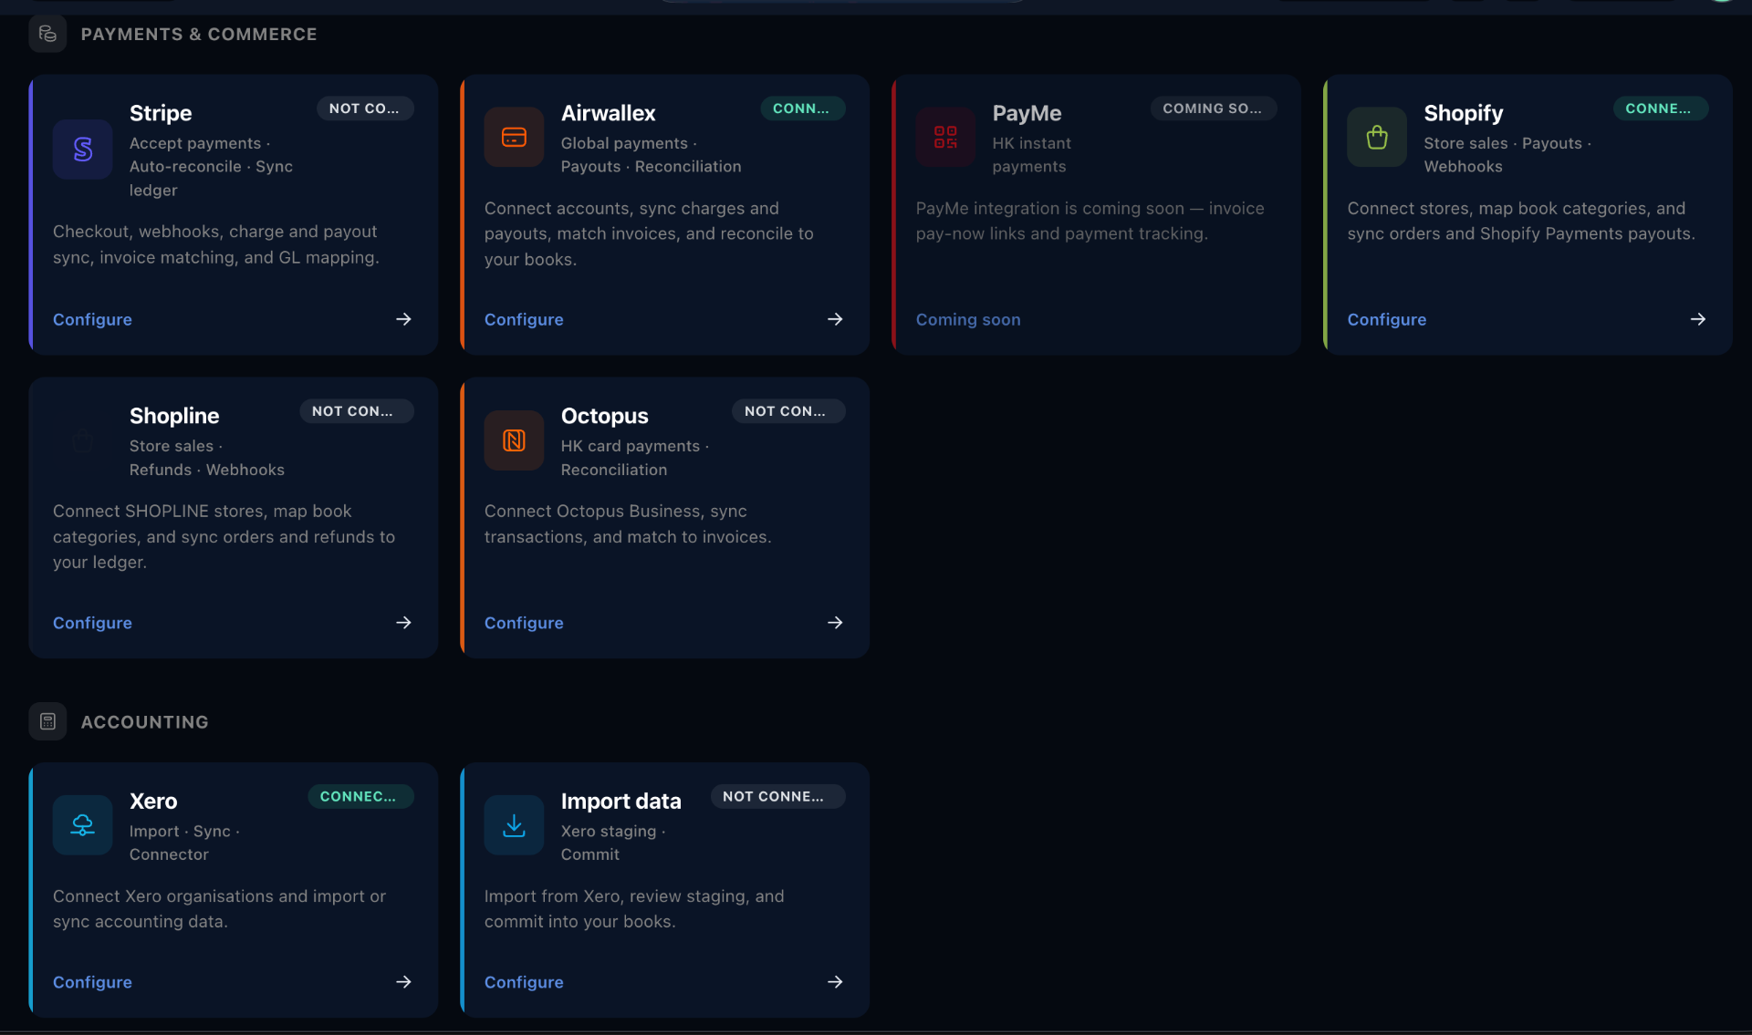The width and height of the screenshot is (1752, 1035).
Task: Click the ACCOUNTING heading
Action: 144,722
